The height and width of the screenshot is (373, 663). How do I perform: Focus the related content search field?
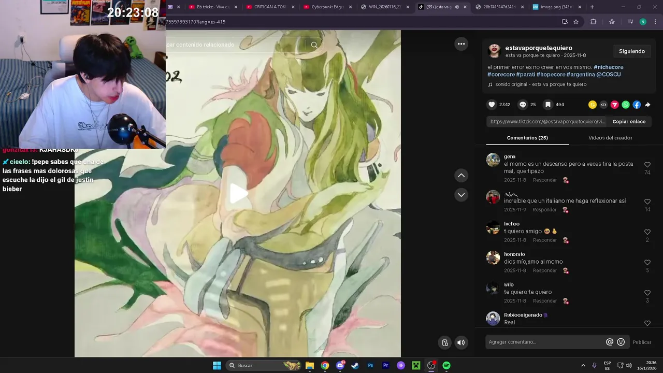click(x=236, y=45)
